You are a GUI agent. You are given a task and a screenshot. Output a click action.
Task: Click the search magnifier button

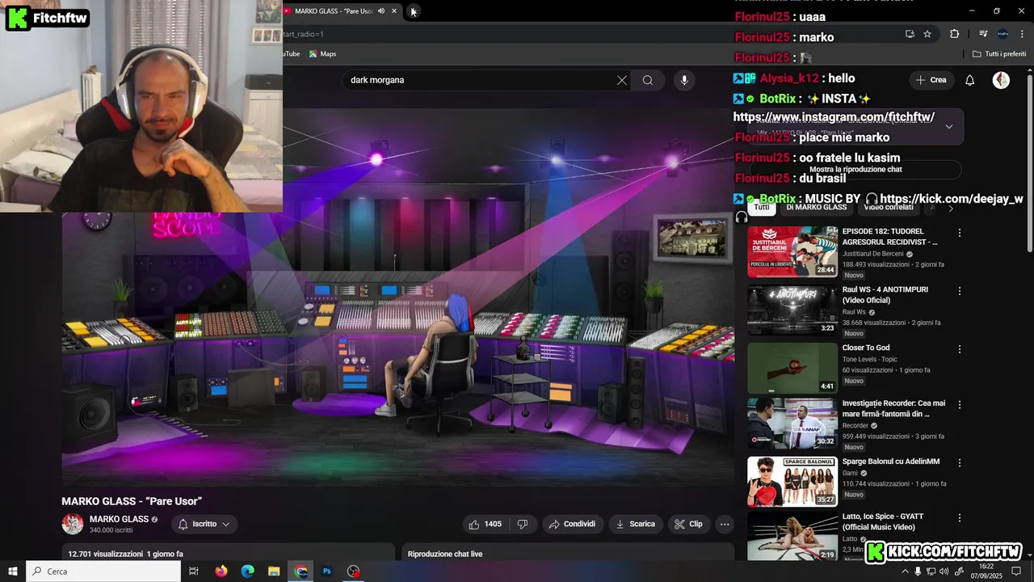(x=648, y=80)
